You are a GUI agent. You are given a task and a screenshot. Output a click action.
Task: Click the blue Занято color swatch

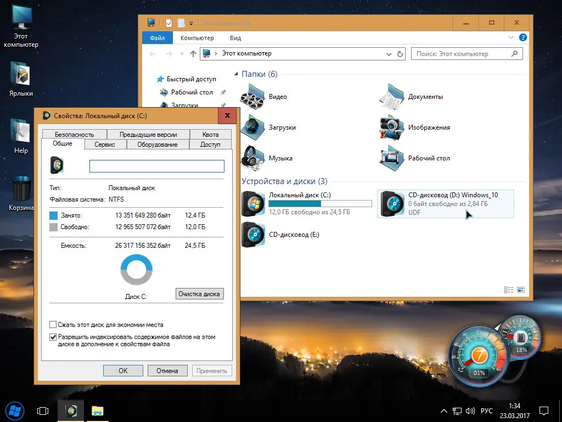tap(53, 215)
